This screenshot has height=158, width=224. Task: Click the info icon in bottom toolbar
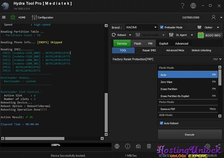point(128,146)
